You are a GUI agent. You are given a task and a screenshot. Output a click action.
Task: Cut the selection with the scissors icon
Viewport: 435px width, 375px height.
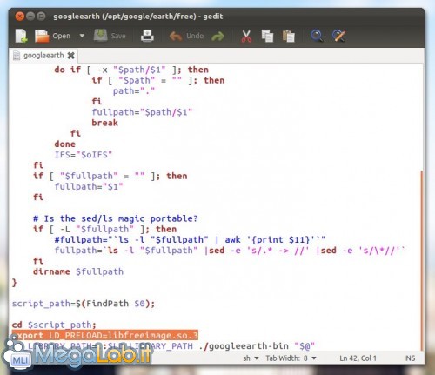[x=246, y=36]
